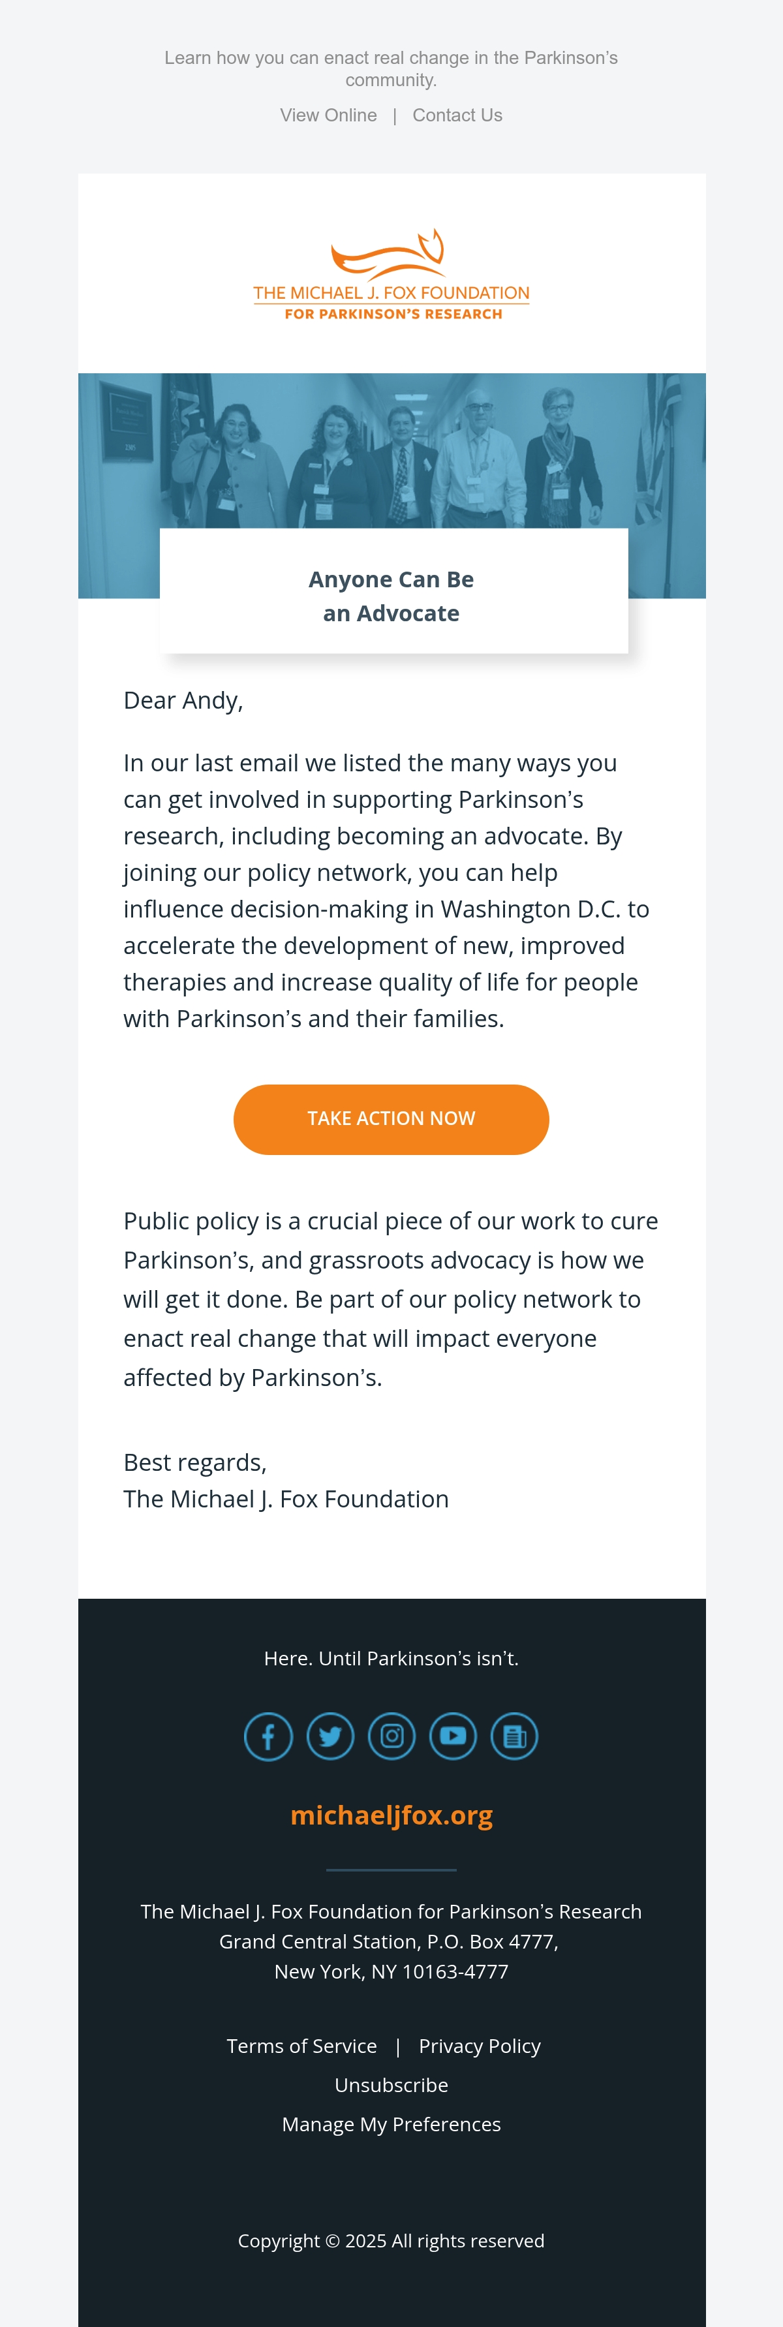
Task: Click the Here. Until Parkinson's isn't. tagline
Action: [x=391, y=1657]
